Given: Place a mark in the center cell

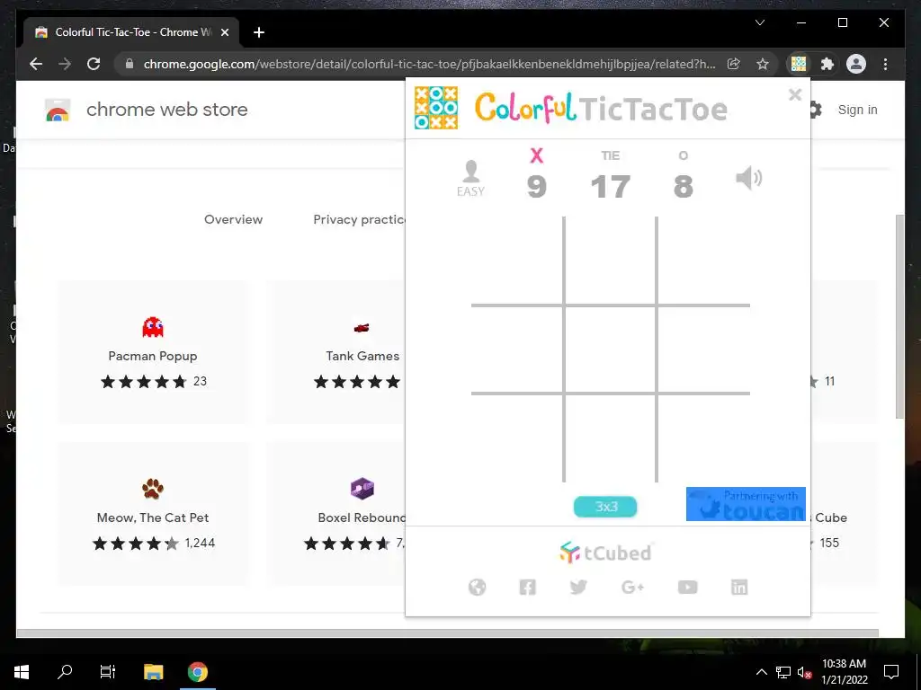Looking at the screenshot, I should [611, 349].
